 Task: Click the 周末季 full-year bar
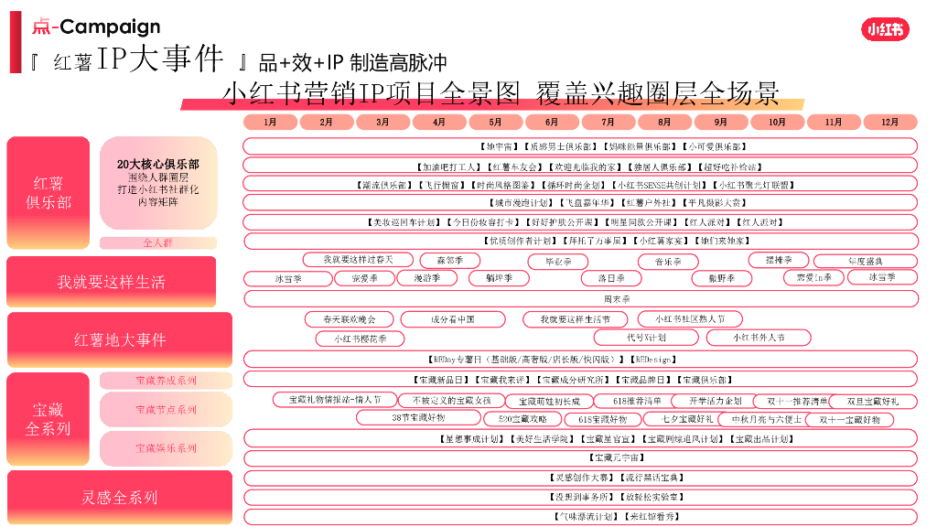(580, 299)
